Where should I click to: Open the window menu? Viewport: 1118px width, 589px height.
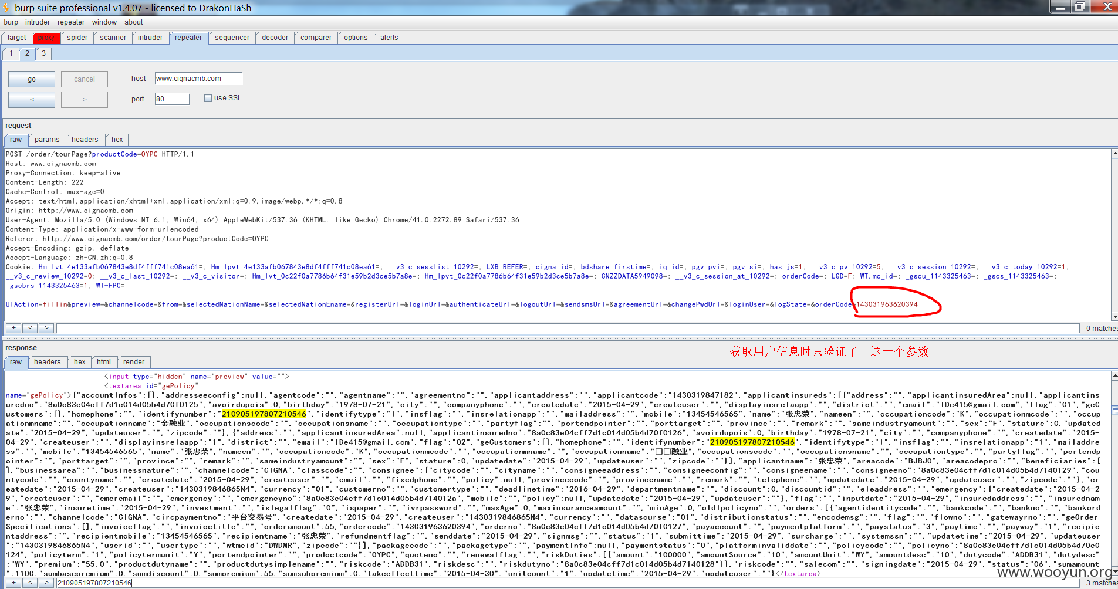[x=104, y=22]
